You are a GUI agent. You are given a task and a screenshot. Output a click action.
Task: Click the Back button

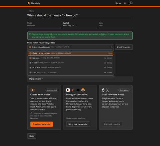click(32, 136)
